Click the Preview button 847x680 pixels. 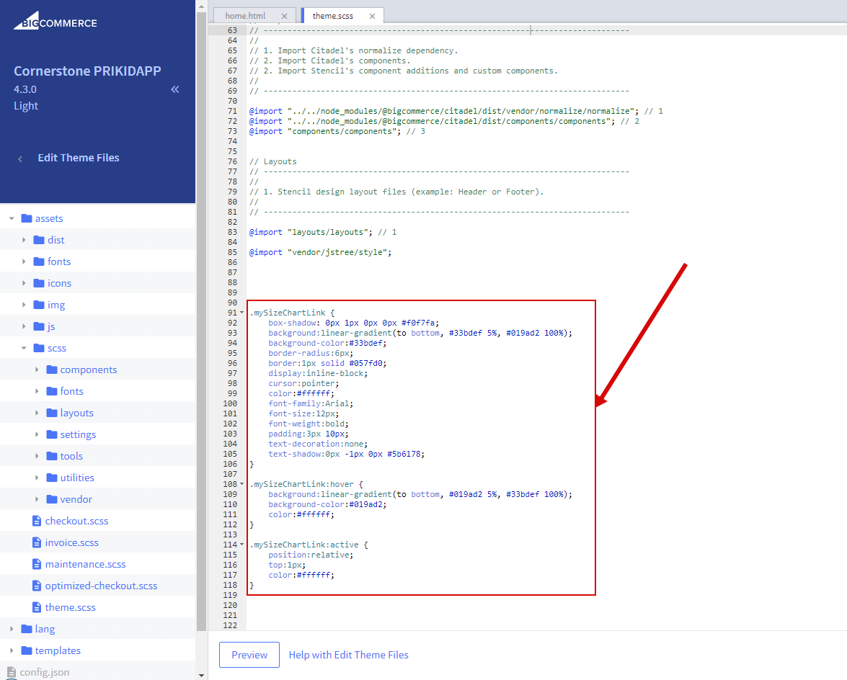[x=249, y=655]
